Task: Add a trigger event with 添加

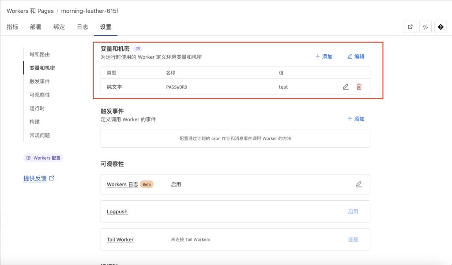Action: pyautogui.click(x=356, y=119)
